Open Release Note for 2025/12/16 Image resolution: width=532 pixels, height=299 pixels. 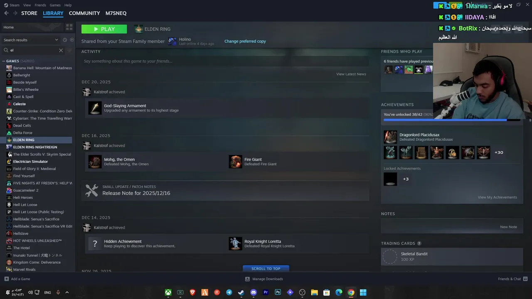[225, 191]
